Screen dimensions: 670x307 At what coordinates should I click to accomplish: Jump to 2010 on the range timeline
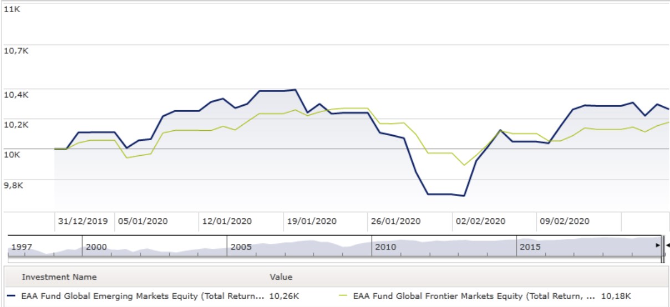point(386,247)
